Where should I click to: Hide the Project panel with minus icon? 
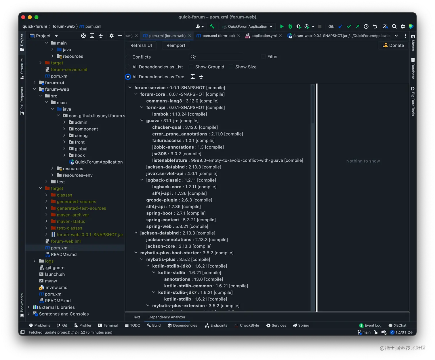(120, 36)
